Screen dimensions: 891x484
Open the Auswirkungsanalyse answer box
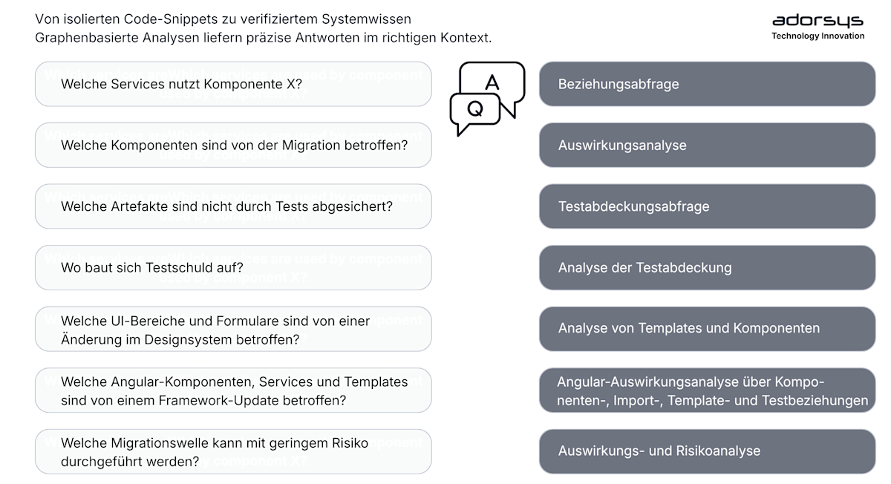708,145
